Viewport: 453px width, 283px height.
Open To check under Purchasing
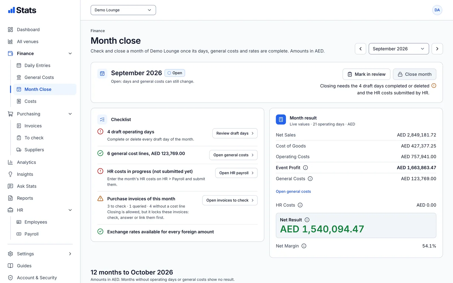pos(45,138)
